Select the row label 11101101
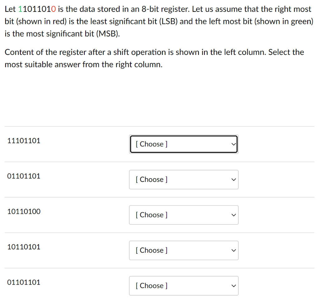The image size is (319, 304). coord(24,141)
